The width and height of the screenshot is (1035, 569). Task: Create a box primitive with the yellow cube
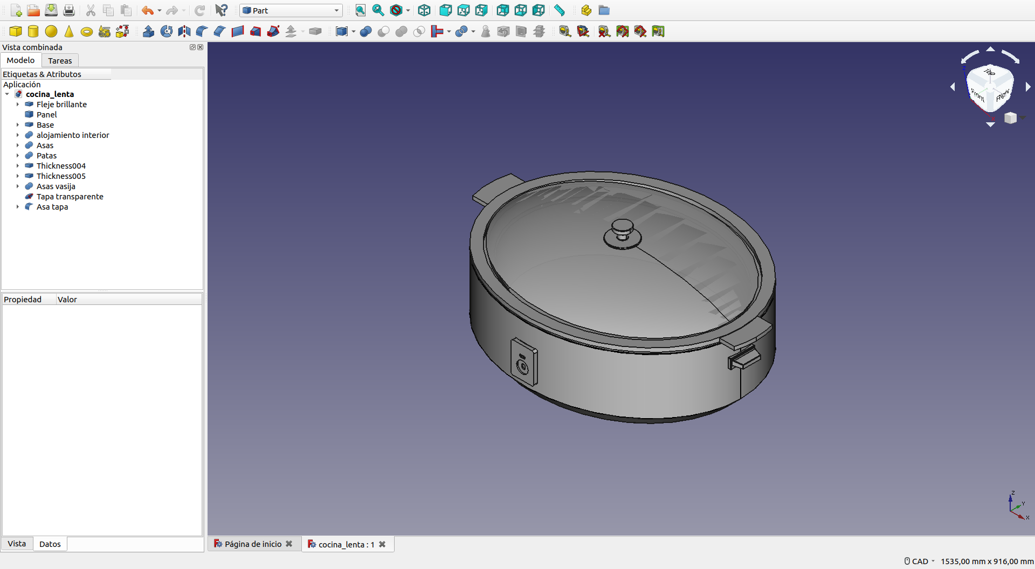[x=16, y=32]
